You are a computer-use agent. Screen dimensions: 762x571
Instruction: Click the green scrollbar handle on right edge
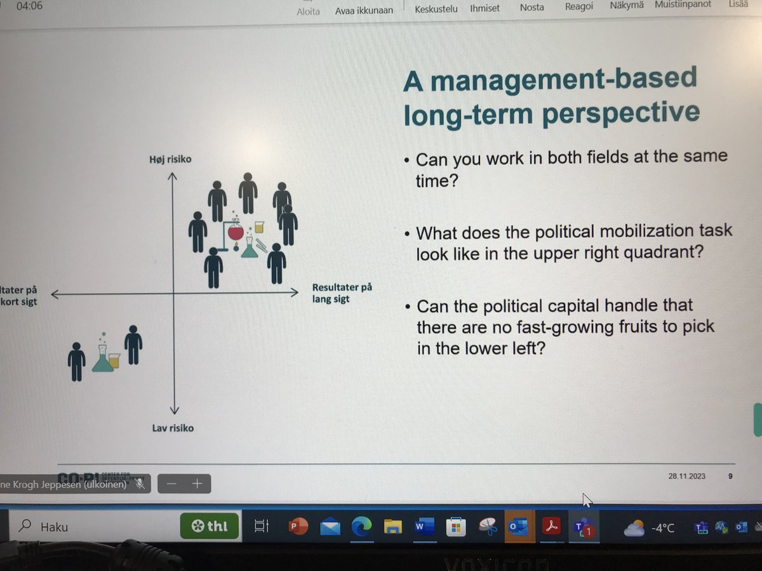coord(758,420)
